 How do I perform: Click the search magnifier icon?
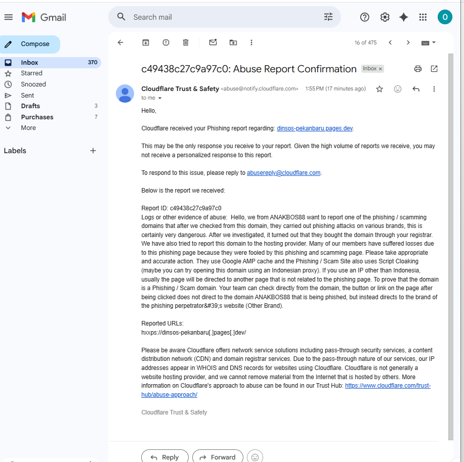click(x=121, y=17)
